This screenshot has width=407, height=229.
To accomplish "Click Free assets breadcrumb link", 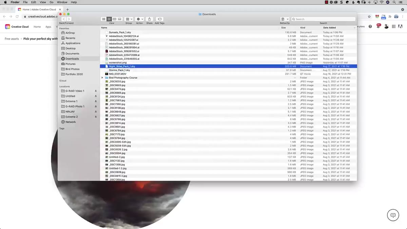I will pos(12,39).
